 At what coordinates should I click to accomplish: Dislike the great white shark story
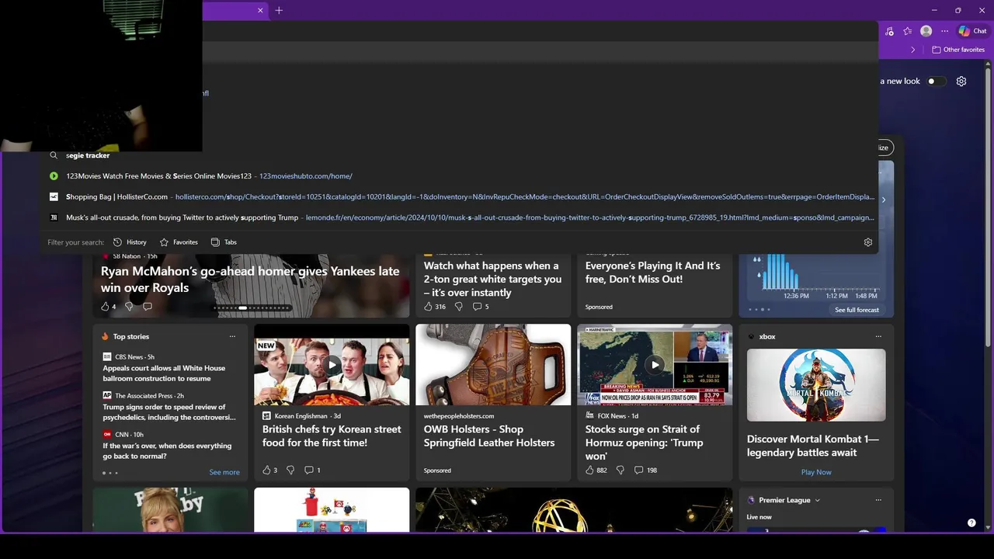click(458, 307)
